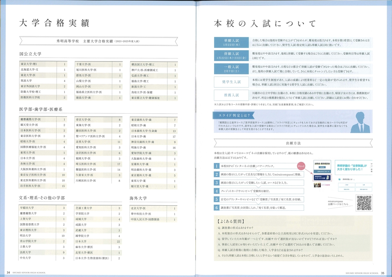Click the 千葉大学・医 row

tap(98, 64)
